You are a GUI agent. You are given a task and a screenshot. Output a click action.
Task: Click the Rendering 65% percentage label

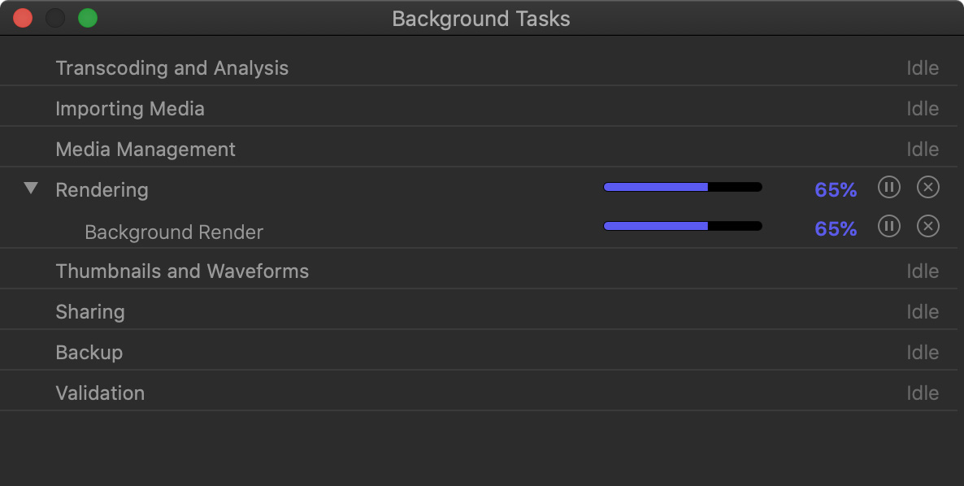[x=836, y=190]
